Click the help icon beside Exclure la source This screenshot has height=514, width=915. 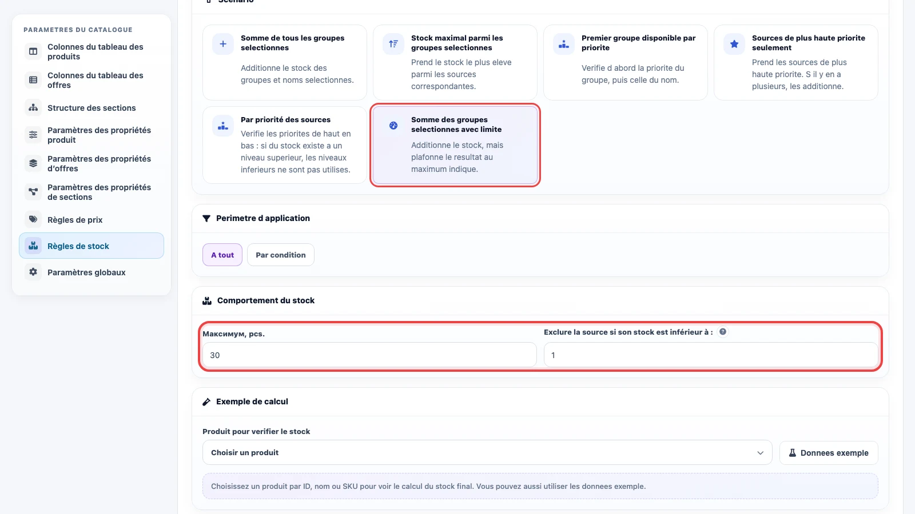pos(723,332)
